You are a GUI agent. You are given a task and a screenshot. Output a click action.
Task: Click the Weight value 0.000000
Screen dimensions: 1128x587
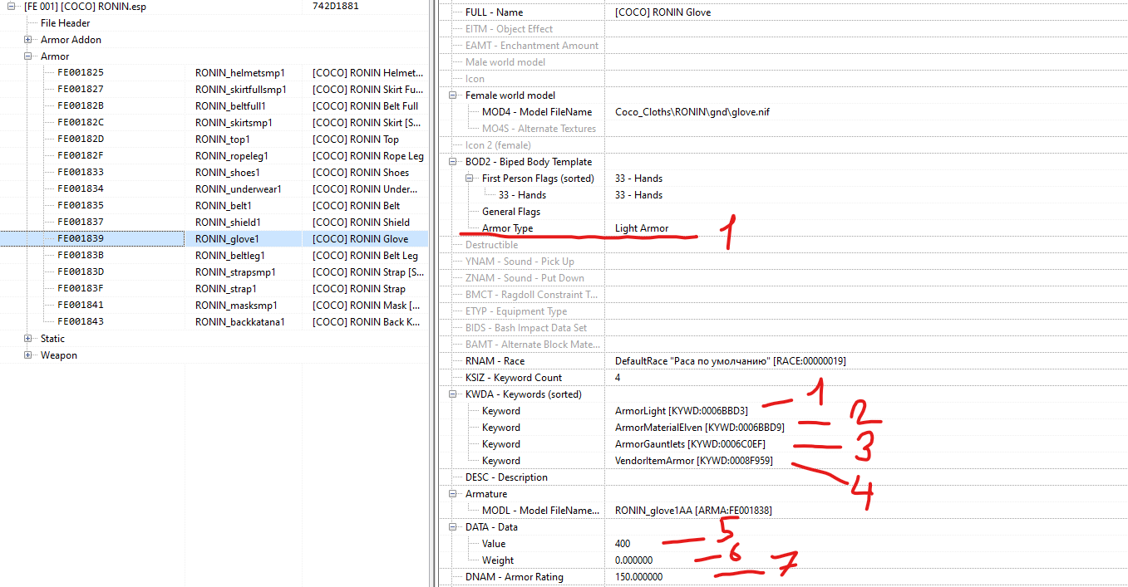coord(634,560)
